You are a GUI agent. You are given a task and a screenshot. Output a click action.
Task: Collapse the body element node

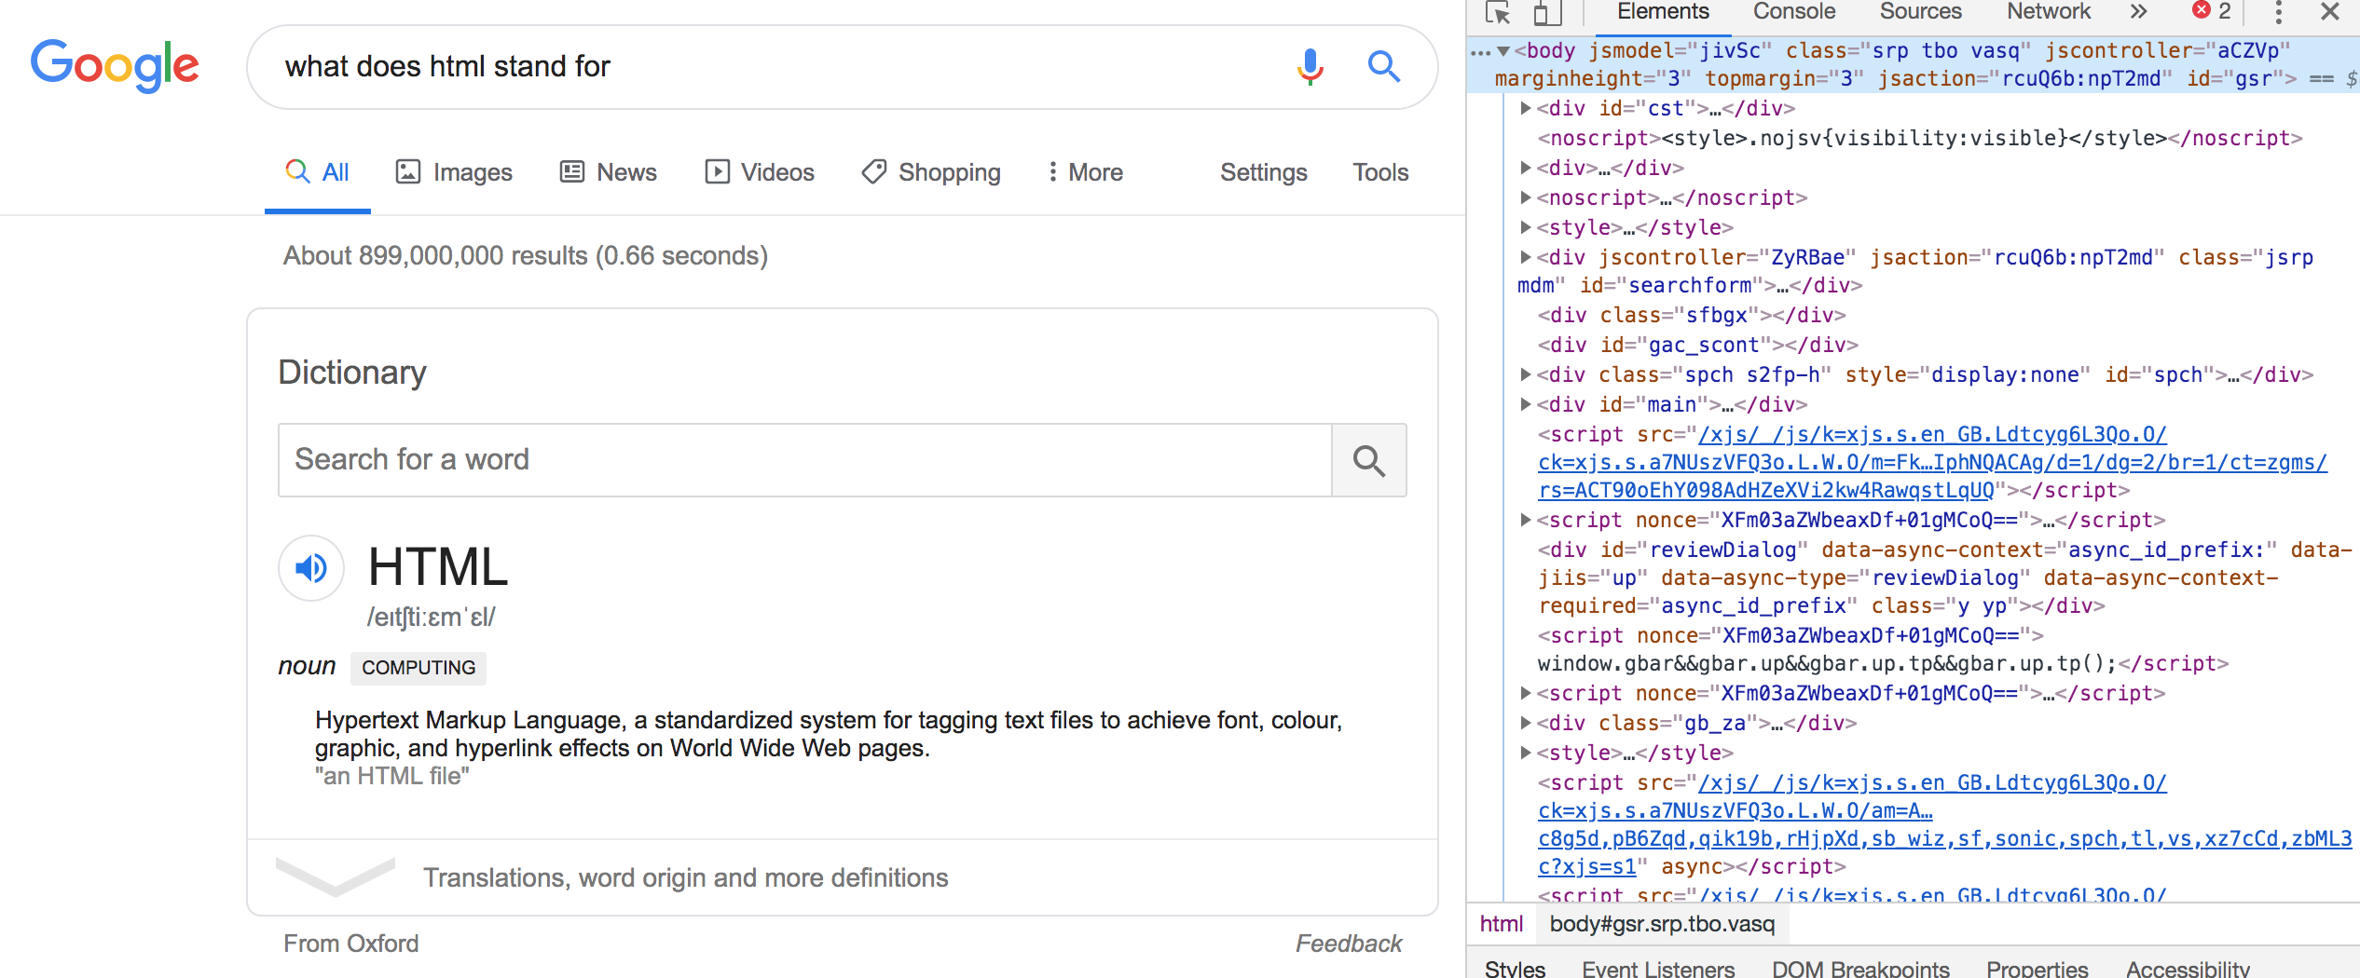click(x=1503, y=51)
